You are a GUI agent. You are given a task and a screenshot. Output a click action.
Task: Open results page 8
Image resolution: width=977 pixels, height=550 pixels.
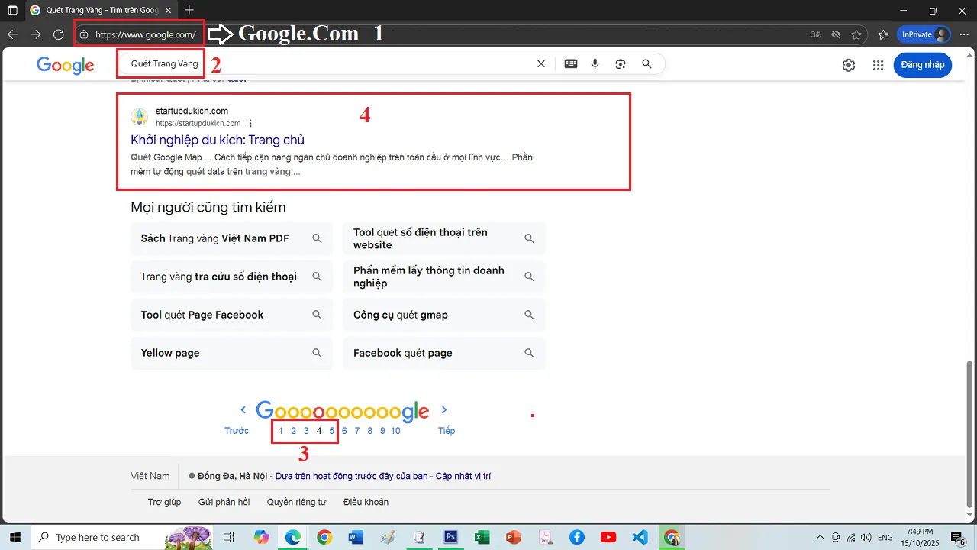(370, 431)
